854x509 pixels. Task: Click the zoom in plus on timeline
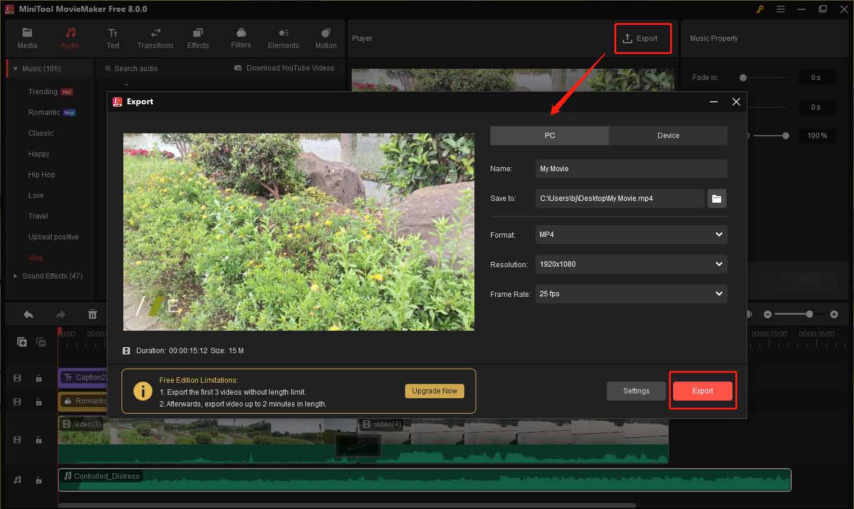click(x=834, y=314)
